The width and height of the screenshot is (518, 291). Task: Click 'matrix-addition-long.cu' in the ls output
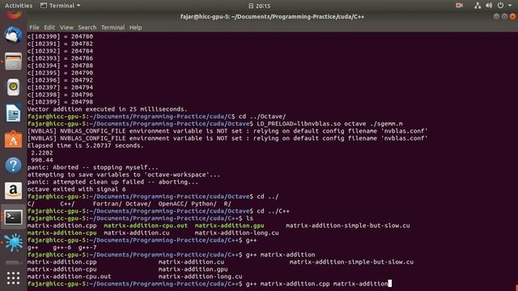pos(236,233)
